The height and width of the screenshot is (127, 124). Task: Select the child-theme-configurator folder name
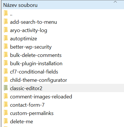[x=38, y=80]
